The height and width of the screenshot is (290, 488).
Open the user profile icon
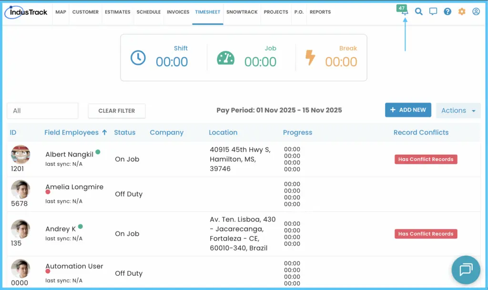pyautogui.click(x=476, y=12)
